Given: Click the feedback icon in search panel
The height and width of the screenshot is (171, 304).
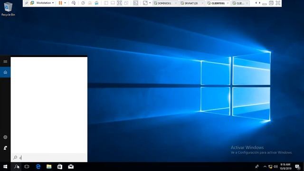Looking at the screenshot, I should pos(5,148).
